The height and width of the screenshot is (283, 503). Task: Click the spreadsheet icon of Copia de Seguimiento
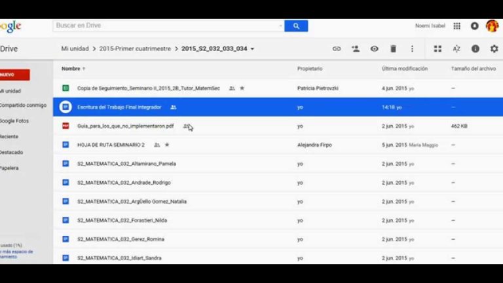65,88
